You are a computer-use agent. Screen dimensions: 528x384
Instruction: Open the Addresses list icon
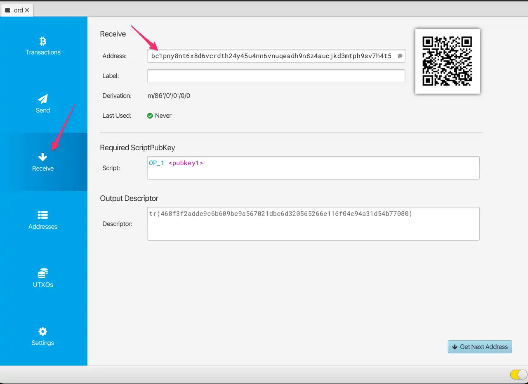tap(43, 215)
